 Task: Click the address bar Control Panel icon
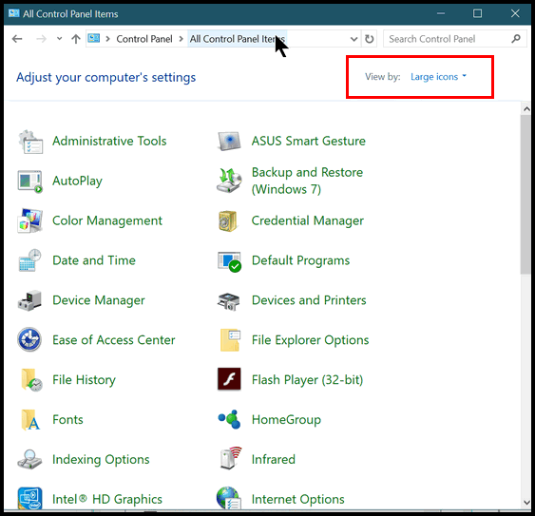click(x=94, y=38)
